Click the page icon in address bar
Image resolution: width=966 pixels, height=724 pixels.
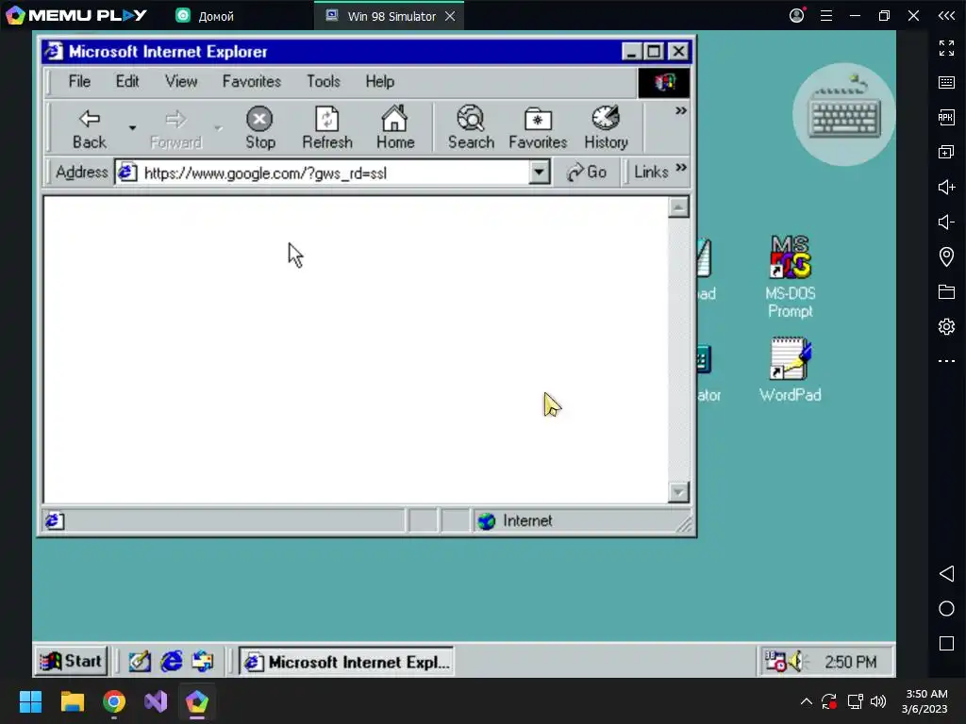127,173
